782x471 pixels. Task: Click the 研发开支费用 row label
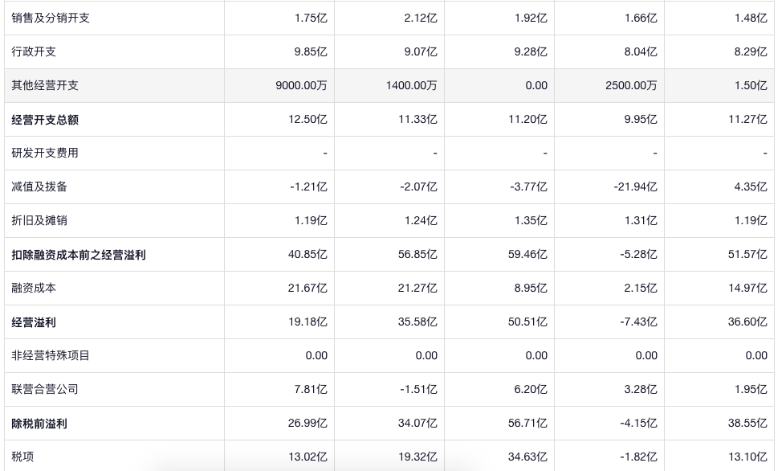pyautogui.click(x=45, y=153)
